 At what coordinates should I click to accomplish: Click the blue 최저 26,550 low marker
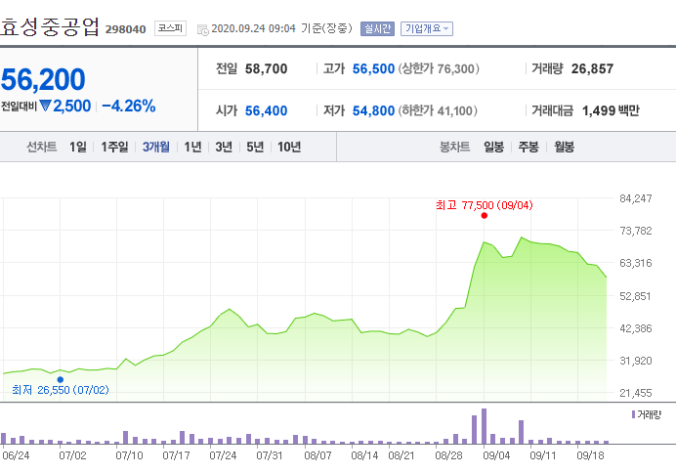pyautogui.click(x=61, y=379)
